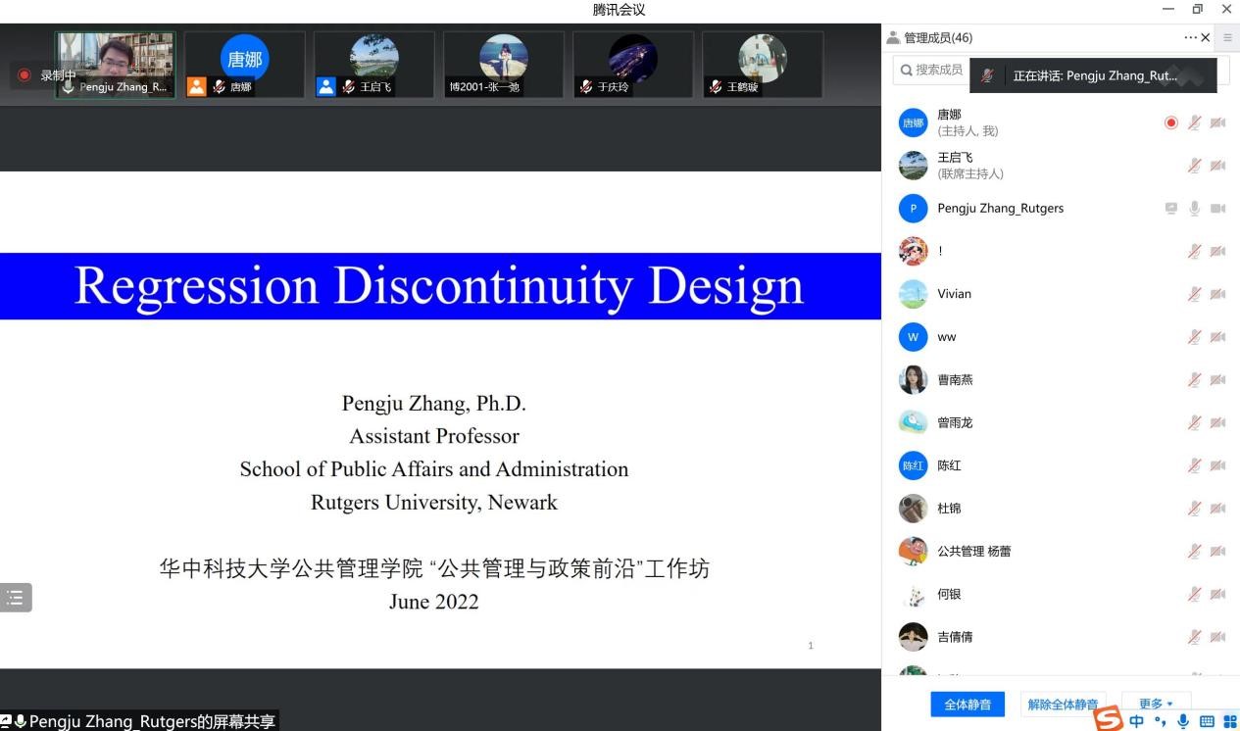Click the 搜索成员 search members field

931,71
